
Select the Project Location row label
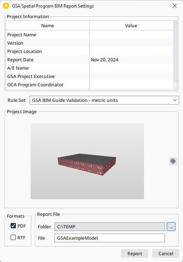pyautogui.click(x=25, y=51)
